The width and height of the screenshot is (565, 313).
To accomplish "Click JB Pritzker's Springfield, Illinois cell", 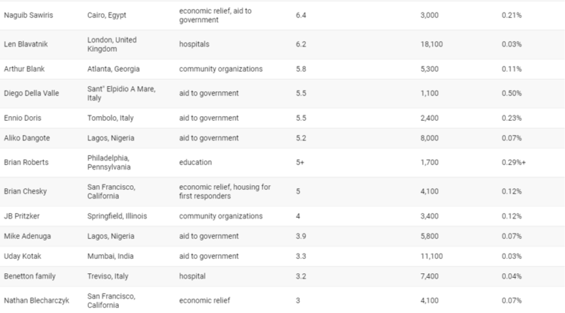I will click(x=117, y=216).
